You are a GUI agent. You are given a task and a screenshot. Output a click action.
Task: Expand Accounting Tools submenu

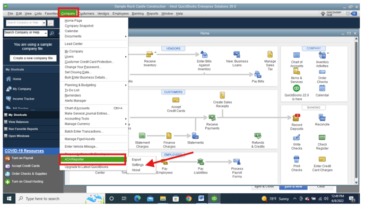(x=126, y=119)
